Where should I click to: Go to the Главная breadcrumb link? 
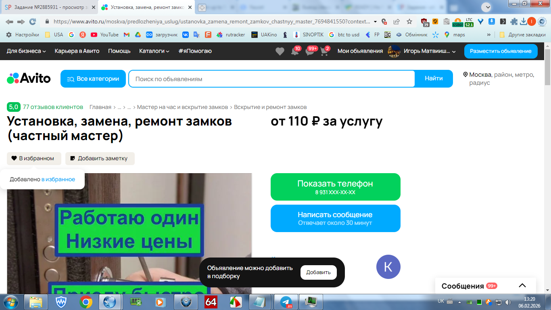click(x=100, y=107)
